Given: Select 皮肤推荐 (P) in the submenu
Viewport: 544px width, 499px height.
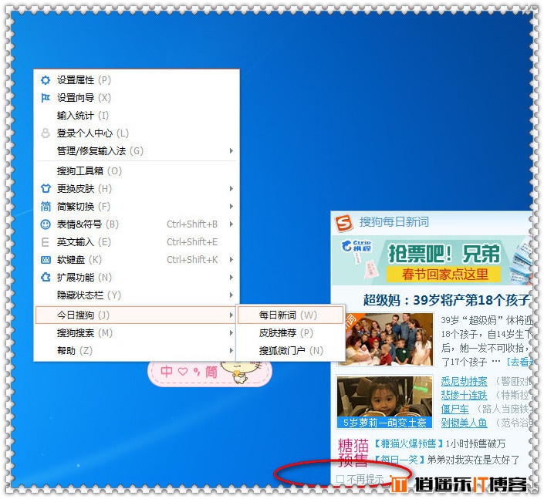Looking at the screenshot, I should [290, 333].
